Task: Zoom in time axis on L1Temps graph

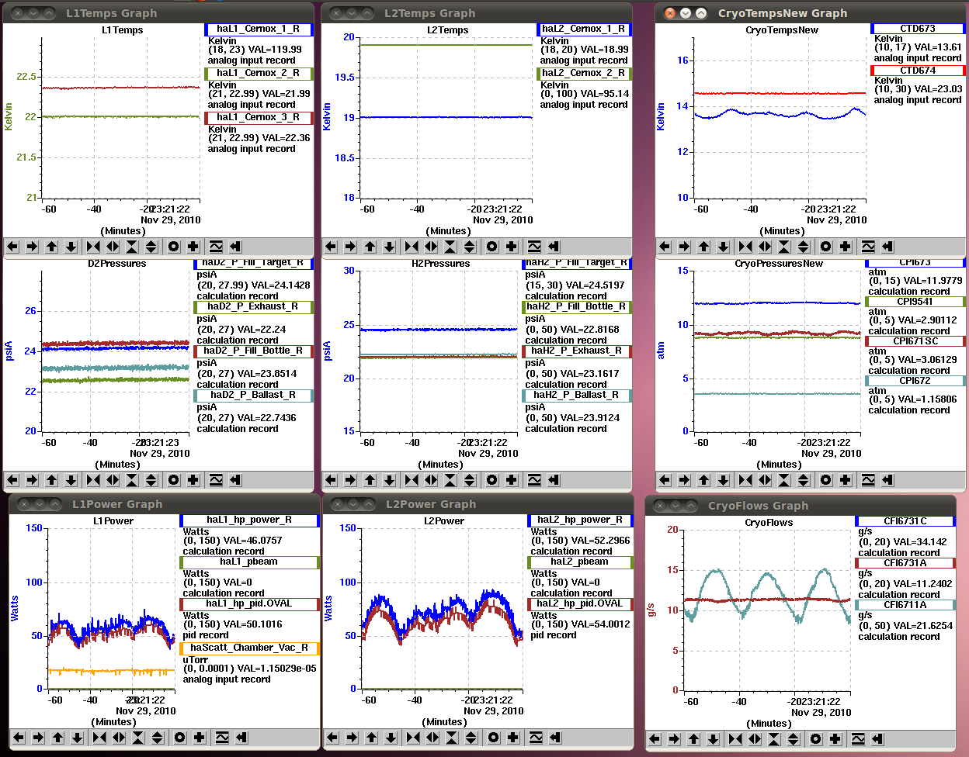Action: point(94,247)
